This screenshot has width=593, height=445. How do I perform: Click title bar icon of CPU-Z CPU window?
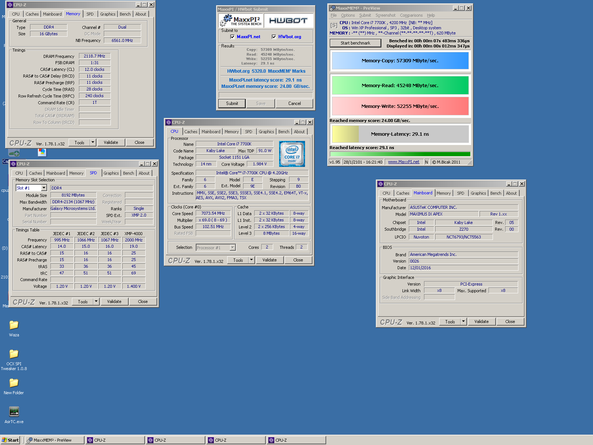(x=169, y=122)
